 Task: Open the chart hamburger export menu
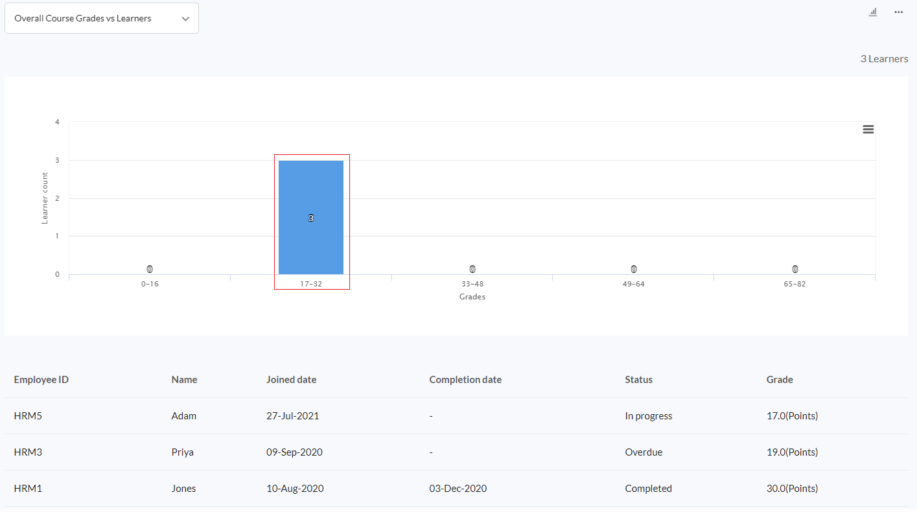[868, 129]
